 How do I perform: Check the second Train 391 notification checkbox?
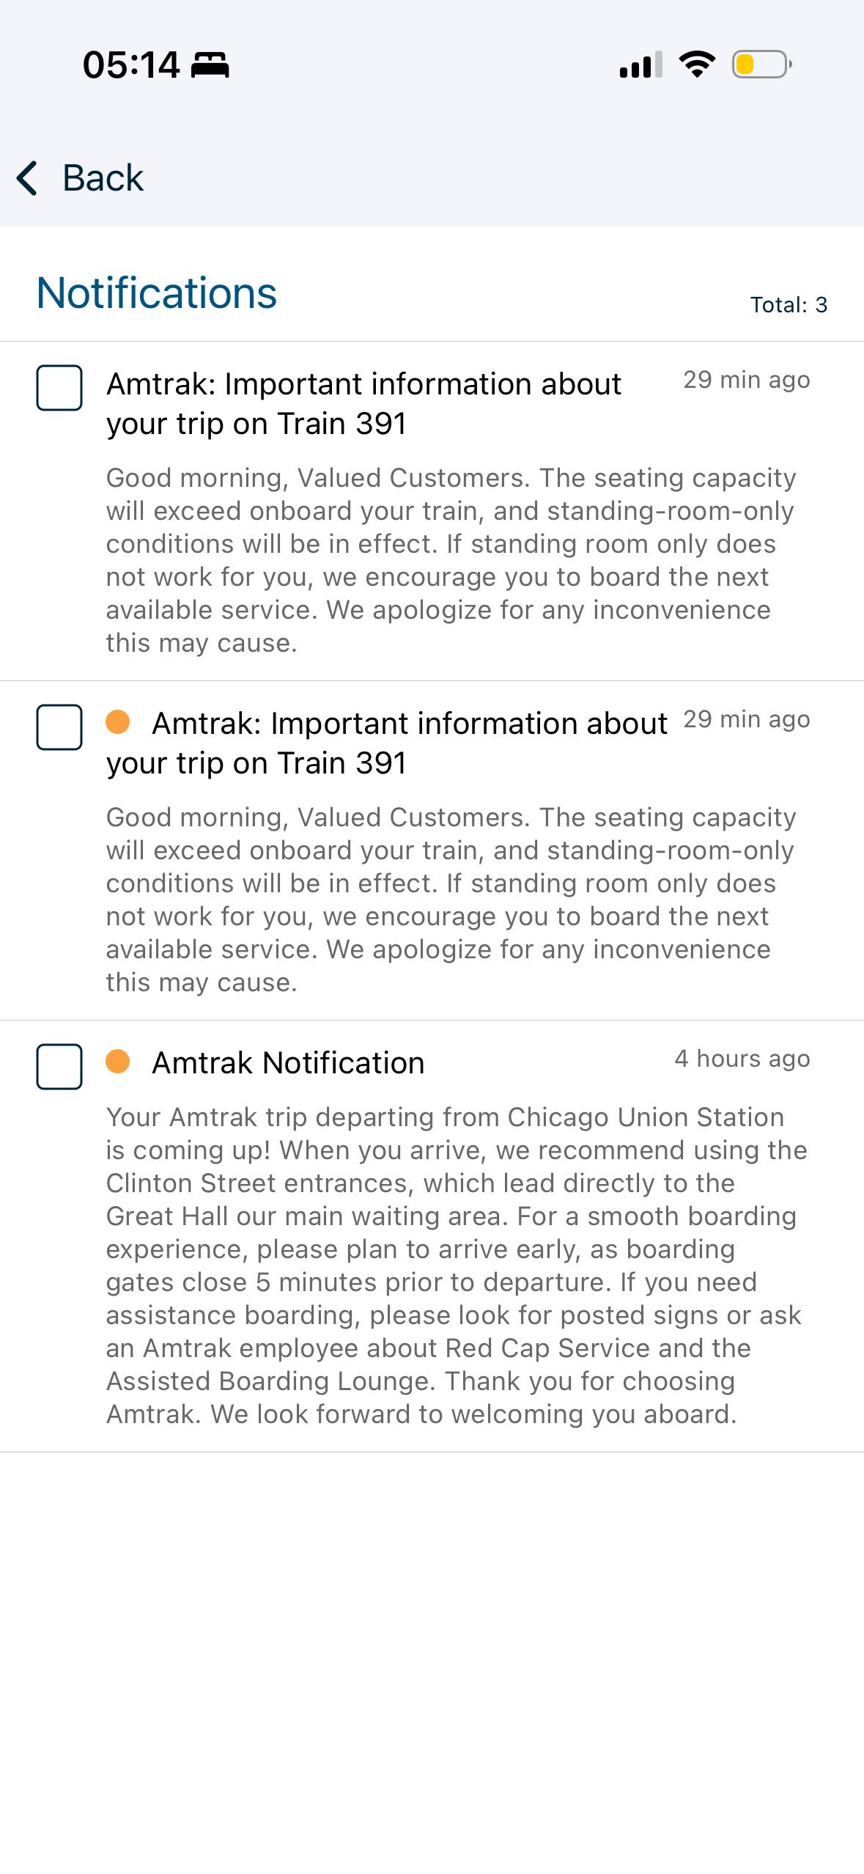(59, 727)
